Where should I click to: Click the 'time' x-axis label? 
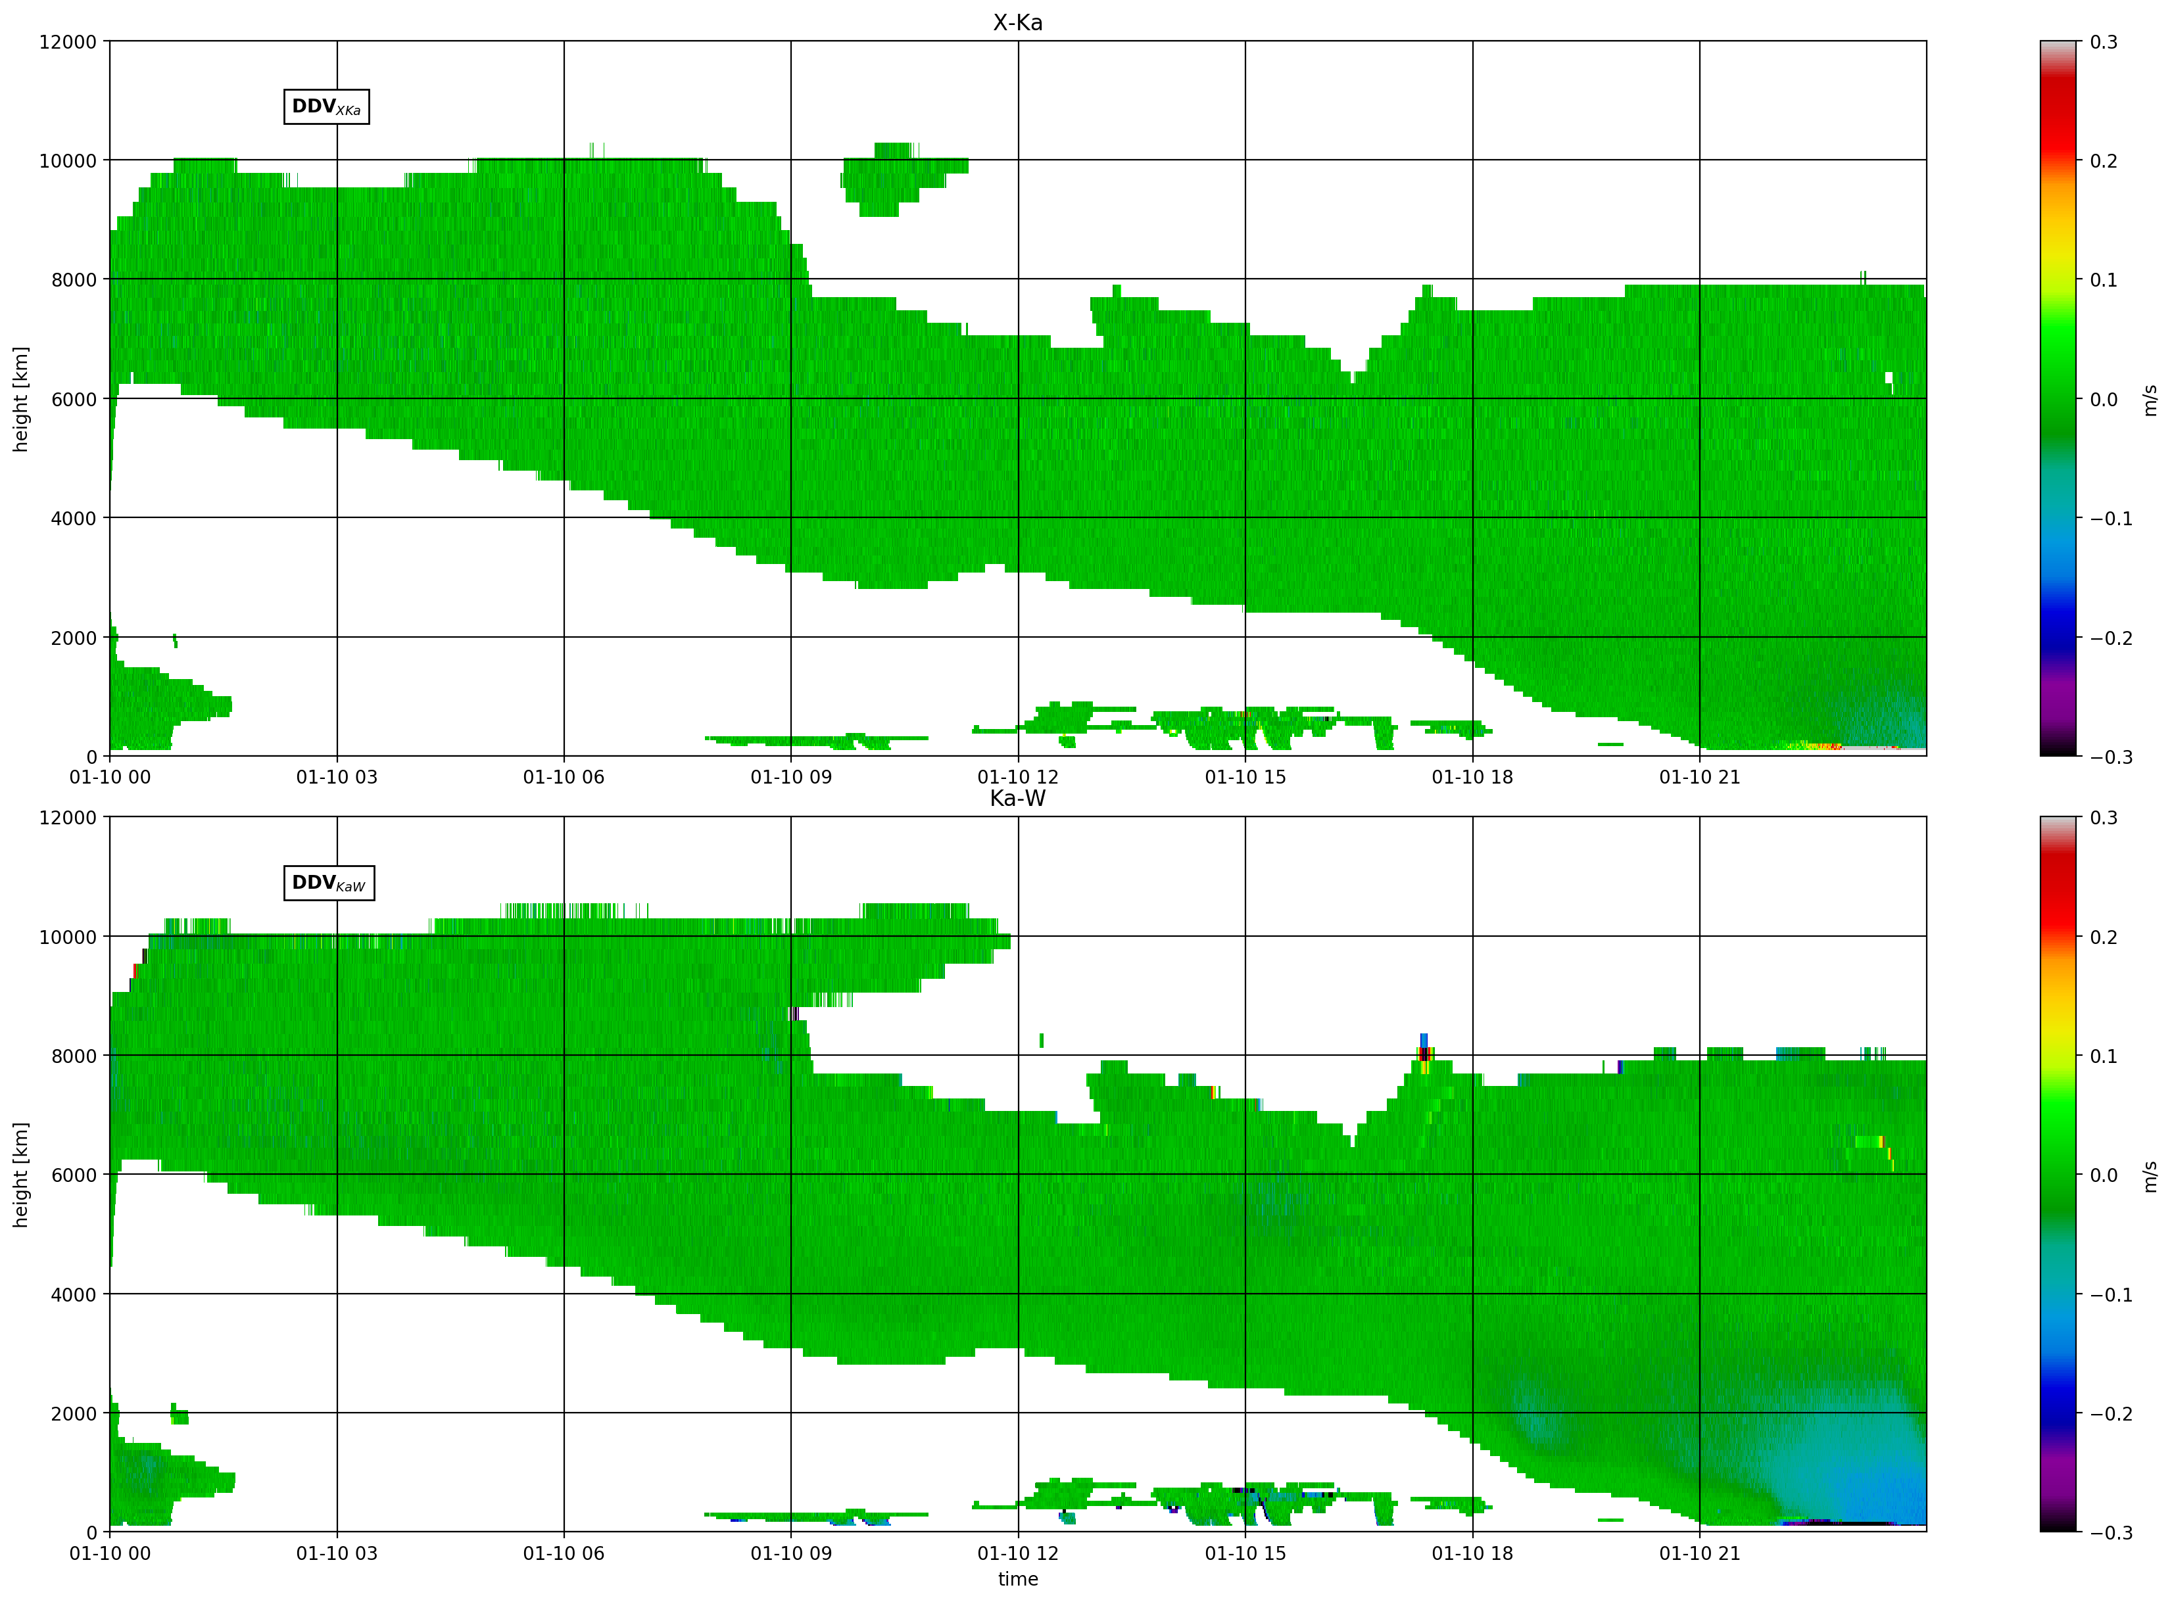[x=1017, y=1579]
